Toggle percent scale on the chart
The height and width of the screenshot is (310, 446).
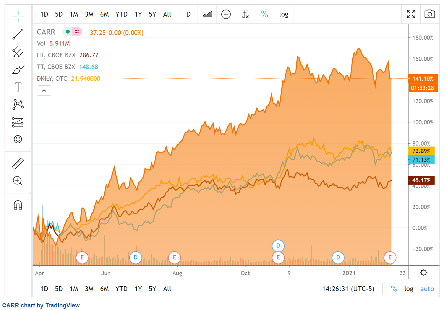pyautogui.click(x=264, y=14)
